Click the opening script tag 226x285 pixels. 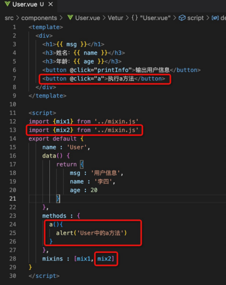[42, 113]
